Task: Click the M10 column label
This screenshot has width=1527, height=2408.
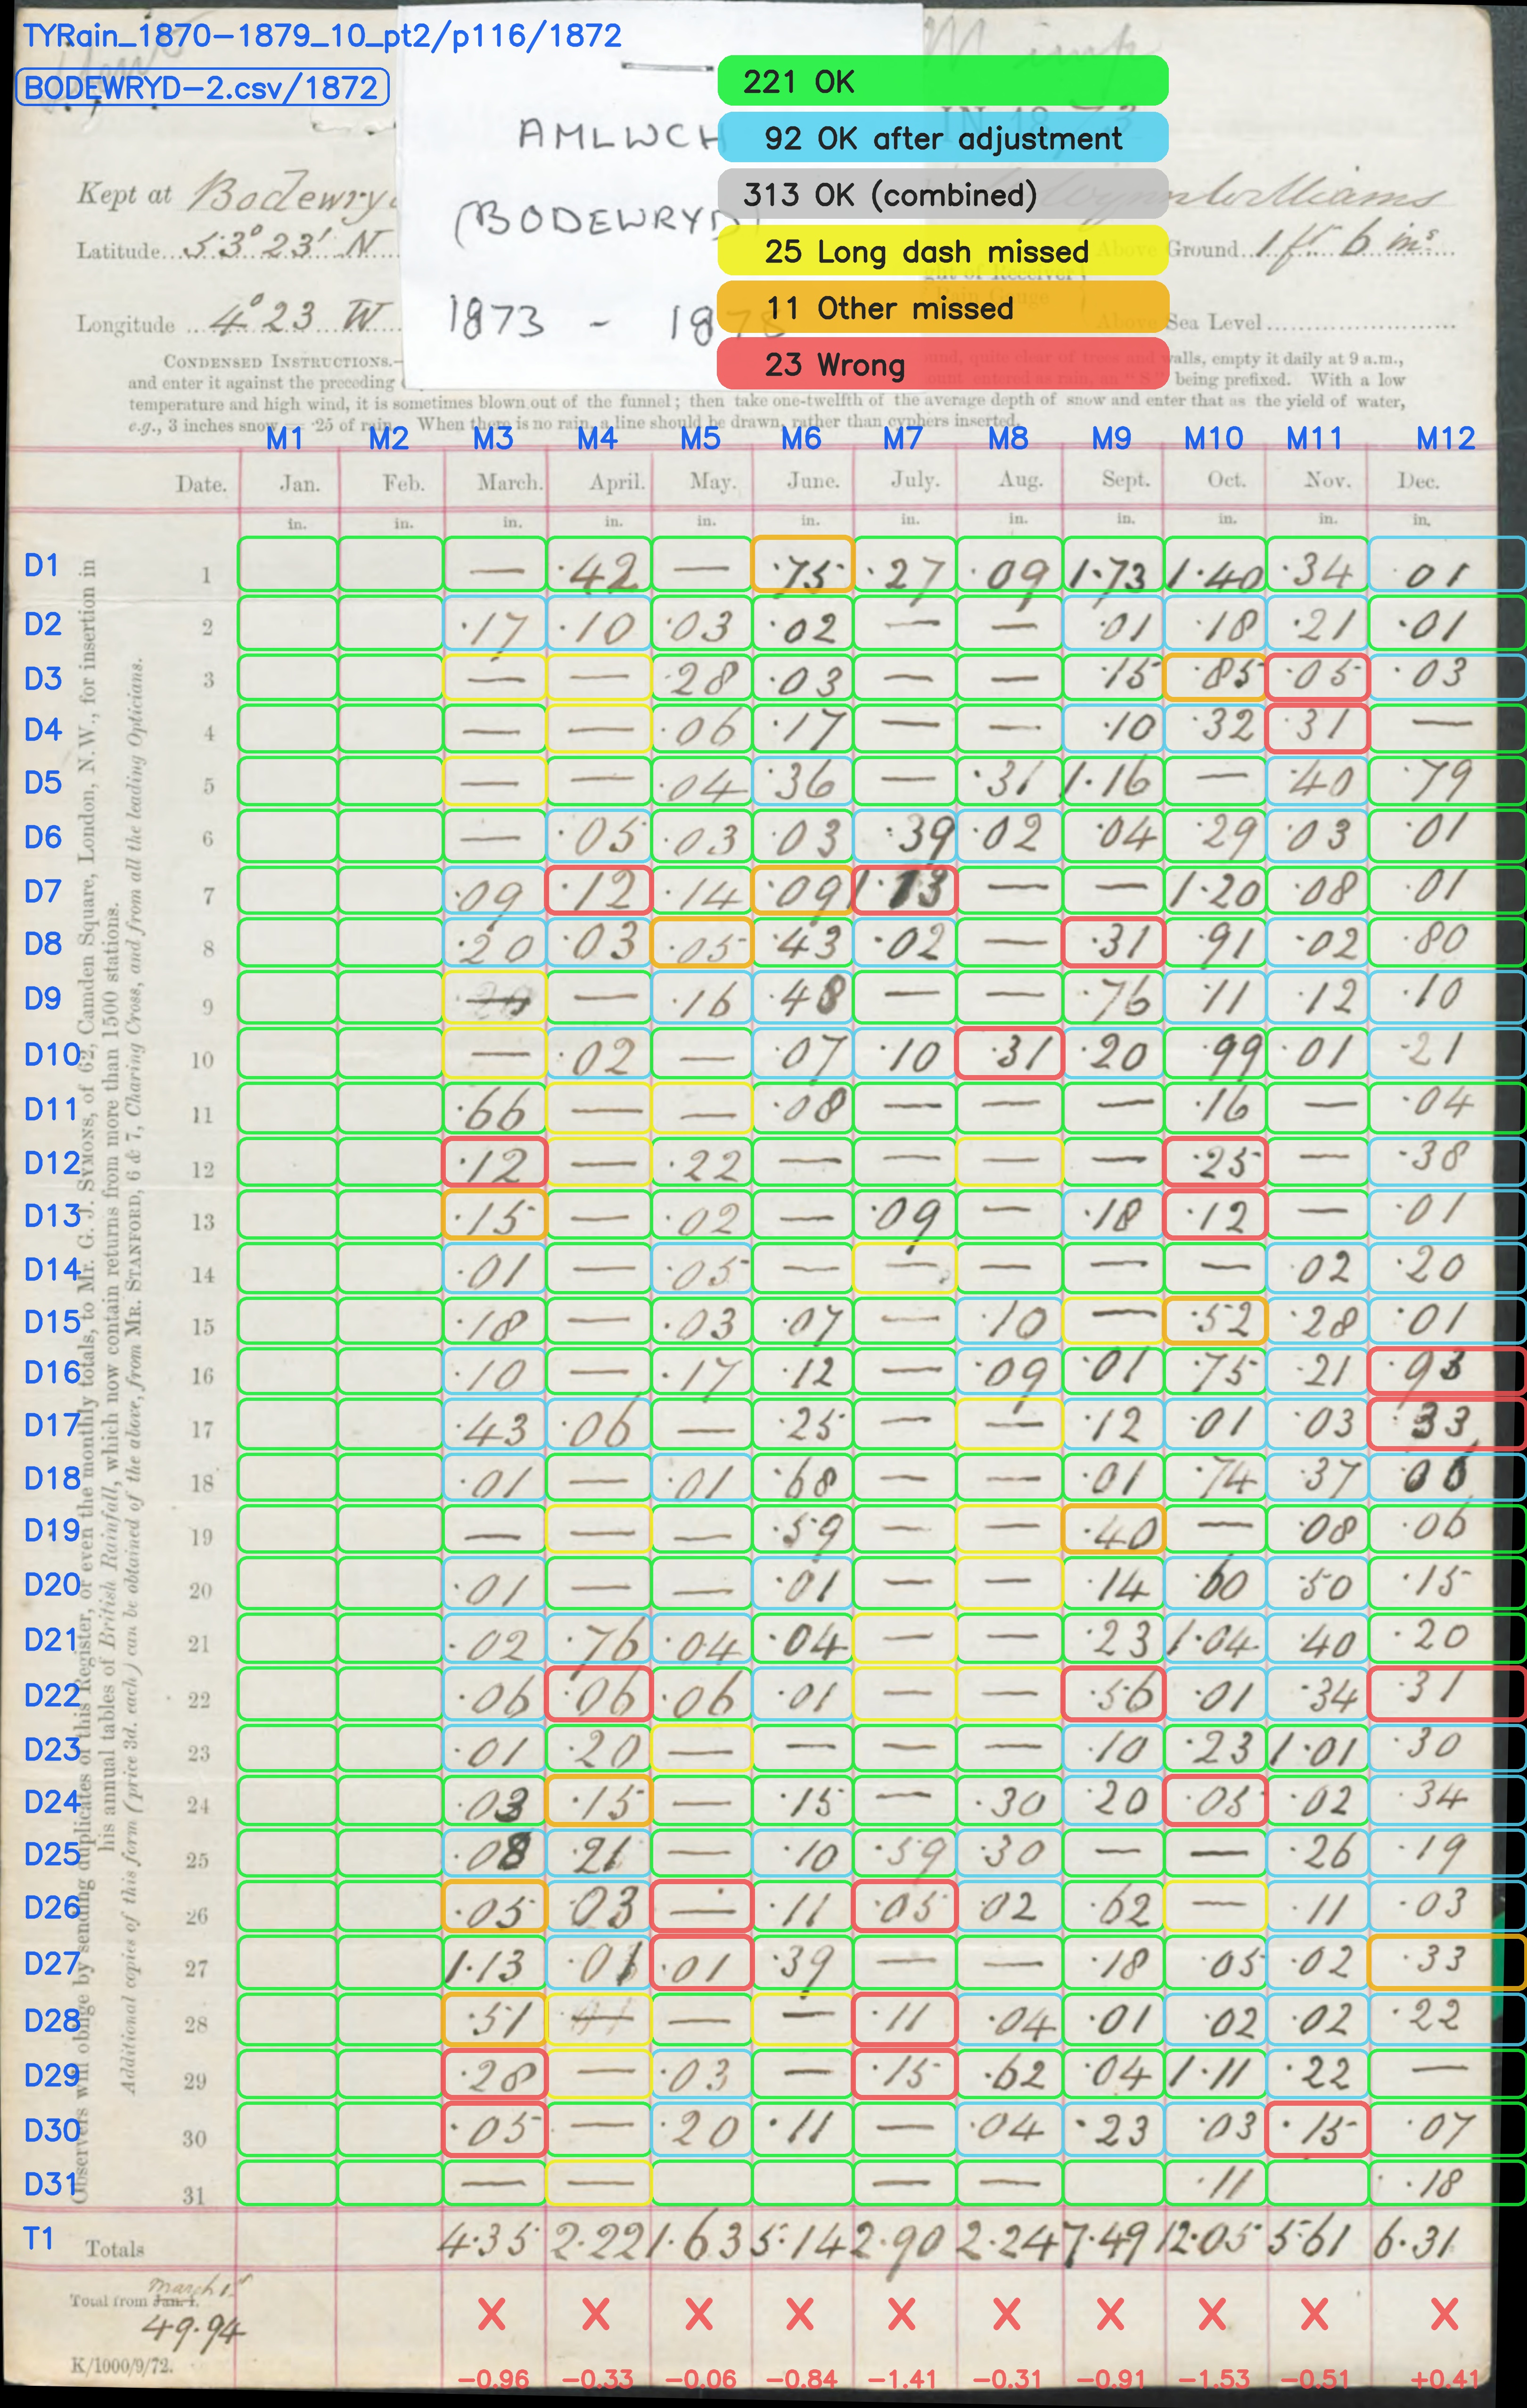Action: pos(1213,438)
